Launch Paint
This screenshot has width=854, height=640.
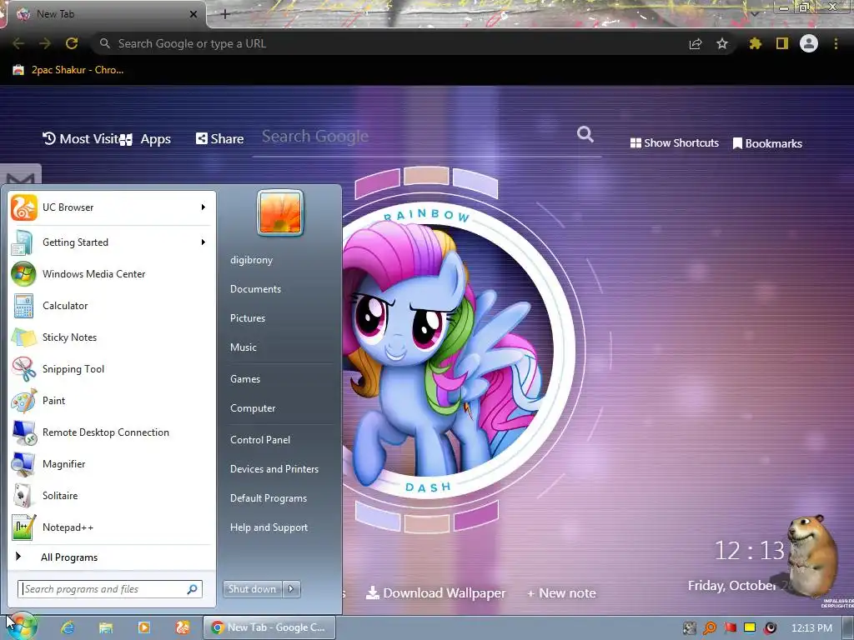[x=111, y=401]
